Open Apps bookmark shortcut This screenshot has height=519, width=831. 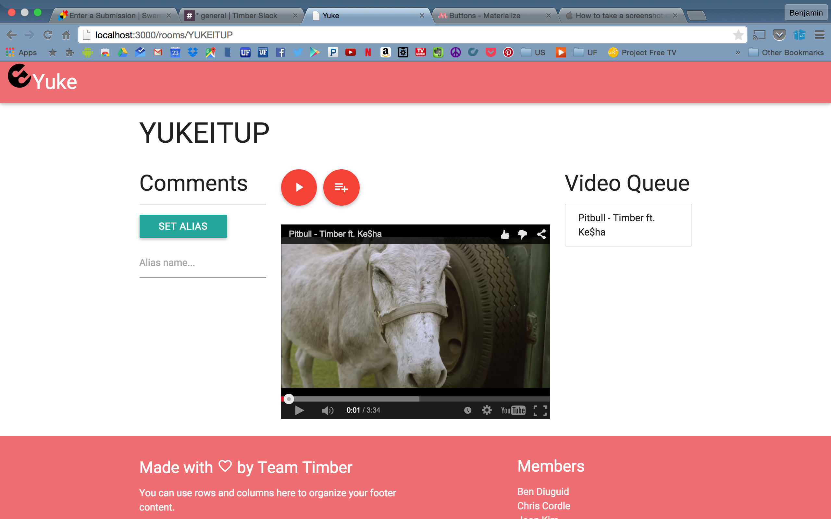(21, 52)
